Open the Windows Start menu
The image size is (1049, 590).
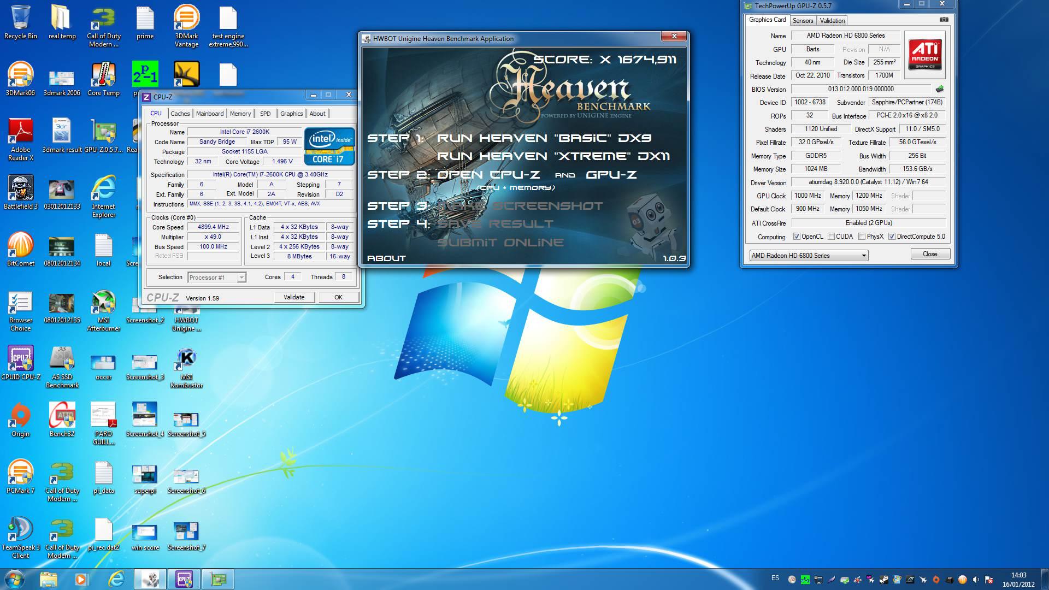point(15,579)
